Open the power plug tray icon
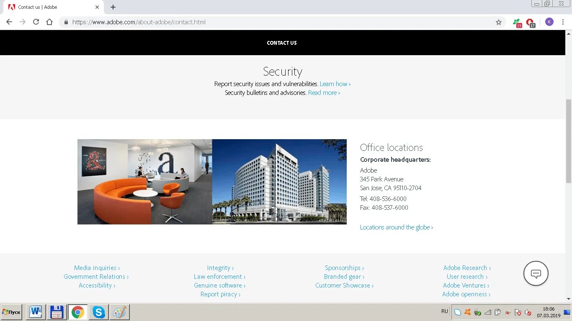The height and width of the screenshot is (321, 572). (497, 312)
